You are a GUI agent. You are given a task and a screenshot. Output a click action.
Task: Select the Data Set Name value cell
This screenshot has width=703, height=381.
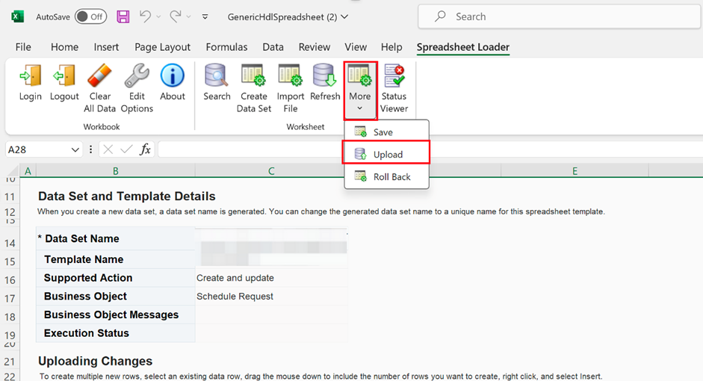270,239
